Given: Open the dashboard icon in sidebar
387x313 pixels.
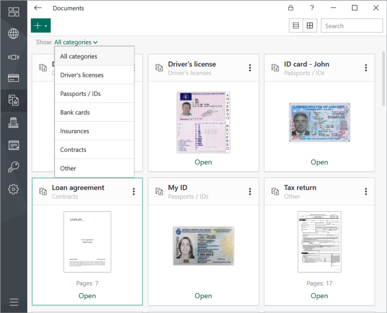Looking at the screenshot, I should point(14,12).
